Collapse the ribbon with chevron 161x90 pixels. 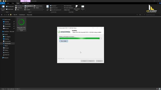click(158, 3)
